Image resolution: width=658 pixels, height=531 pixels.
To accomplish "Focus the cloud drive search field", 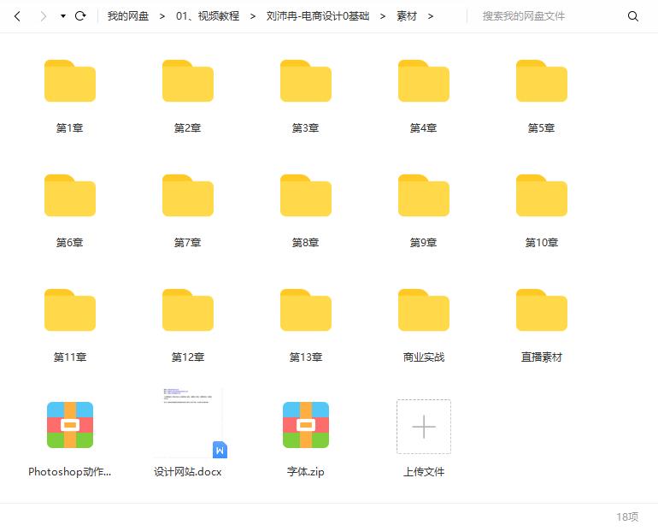I will point(547,16).
